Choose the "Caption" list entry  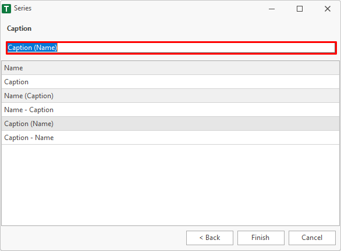(170, 82)
